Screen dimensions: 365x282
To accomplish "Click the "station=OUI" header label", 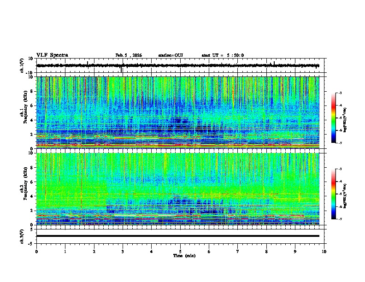I will pos(171,55).
